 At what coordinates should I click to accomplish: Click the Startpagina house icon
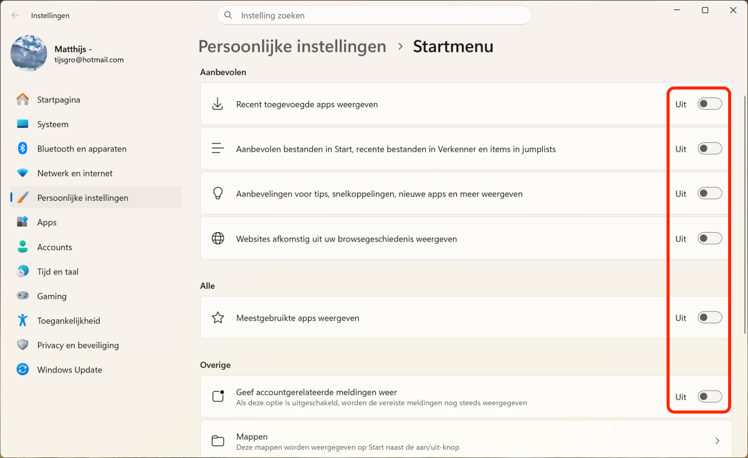(22, 100)
